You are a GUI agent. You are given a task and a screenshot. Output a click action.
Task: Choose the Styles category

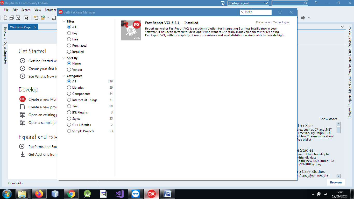click(x=74, y=119)
